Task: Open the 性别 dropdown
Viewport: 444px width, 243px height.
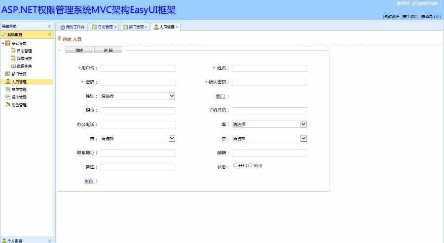Action: pyautogui.click(x=138, y=96)
